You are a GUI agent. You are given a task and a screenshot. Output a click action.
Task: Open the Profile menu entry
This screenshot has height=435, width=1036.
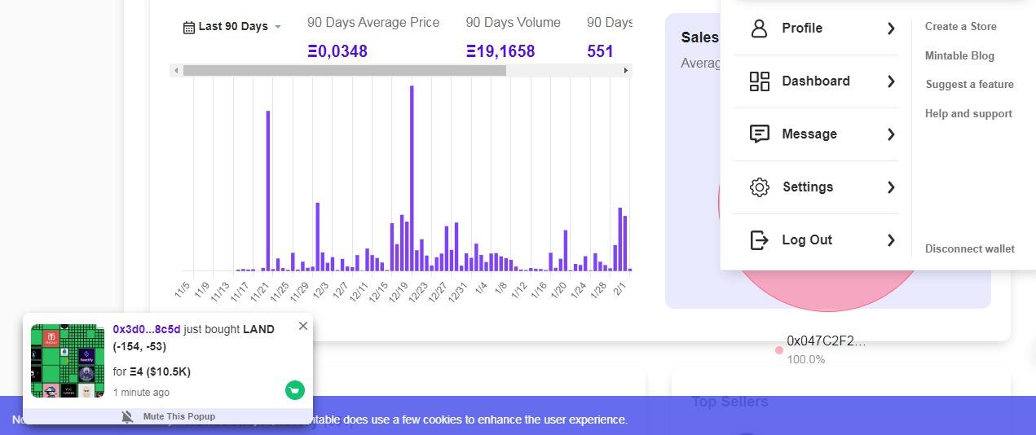point(816,29)
